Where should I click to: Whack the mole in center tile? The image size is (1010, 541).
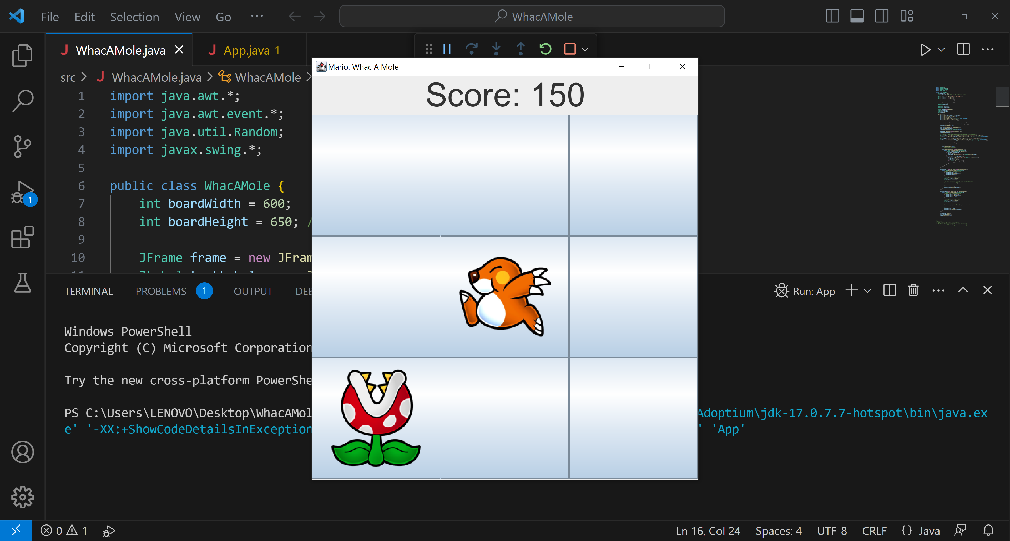click(505, 296)
